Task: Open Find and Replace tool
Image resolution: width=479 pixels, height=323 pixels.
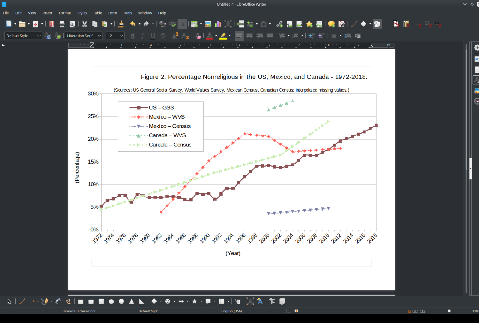Action: (162, 24)
